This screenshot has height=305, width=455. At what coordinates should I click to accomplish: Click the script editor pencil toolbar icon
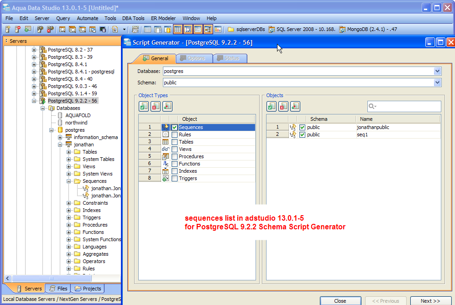tap(115, 29)
